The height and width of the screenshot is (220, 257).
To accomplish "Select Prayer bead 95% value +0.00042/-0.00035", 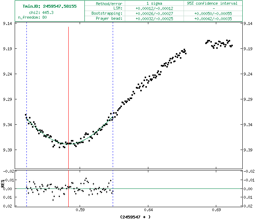I will [x=213, y=18].
